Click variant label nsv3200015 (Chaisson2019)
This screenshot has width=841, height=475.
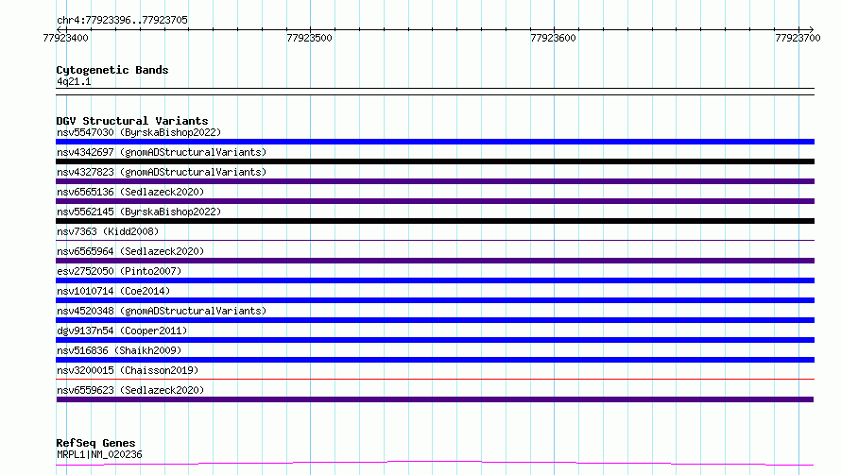click(x=128, y=370)
